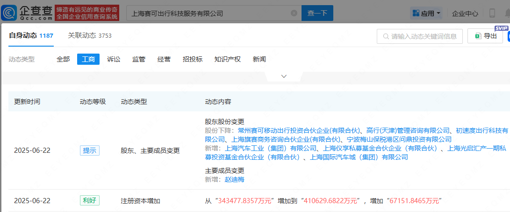This screenshot has height=212, width=510.
Task: Open the 应用 dropdown menu
Action: (x=427, y=14)
